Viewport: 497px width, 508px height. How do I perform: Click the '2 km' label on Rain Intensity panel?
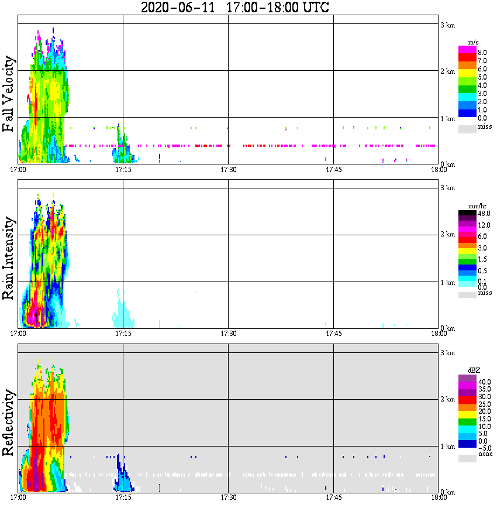pos(447,234)
